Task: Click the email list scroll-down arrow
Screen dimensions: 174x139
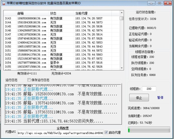Action: [x=122, y=68]
